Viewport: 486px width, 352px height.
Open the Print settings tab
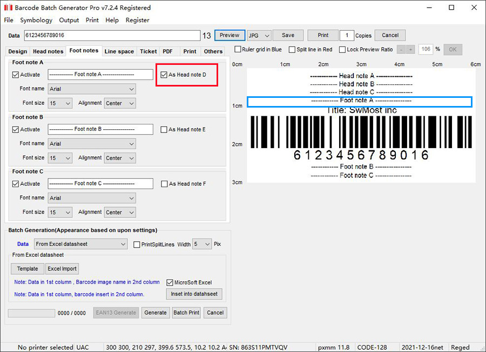point(190,51)
